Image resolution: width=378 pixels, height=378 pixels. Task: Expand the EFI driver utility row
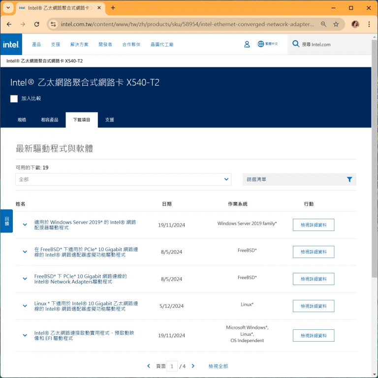coord(25,335)
